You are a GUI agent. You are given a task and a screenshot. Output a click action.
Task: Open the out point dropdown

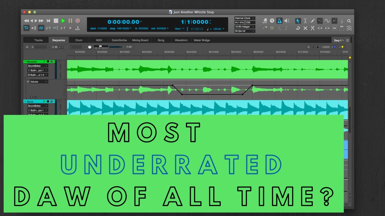tap(168, 28)
